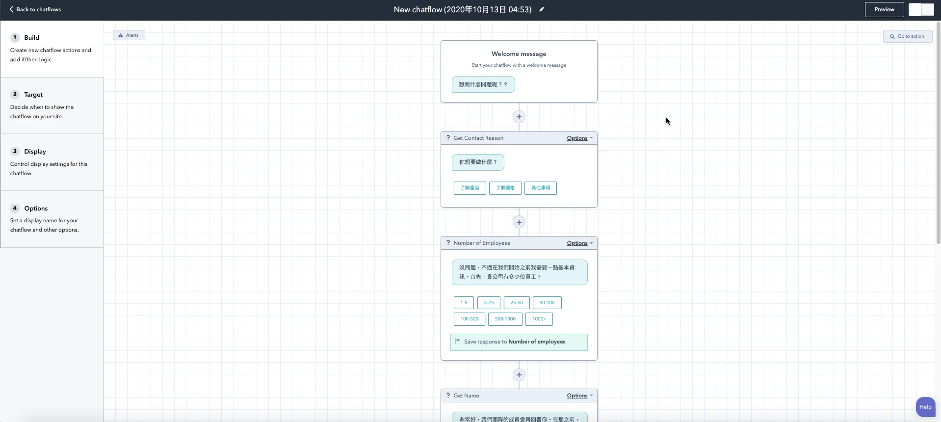Click the Preview button

click(884, 9)
